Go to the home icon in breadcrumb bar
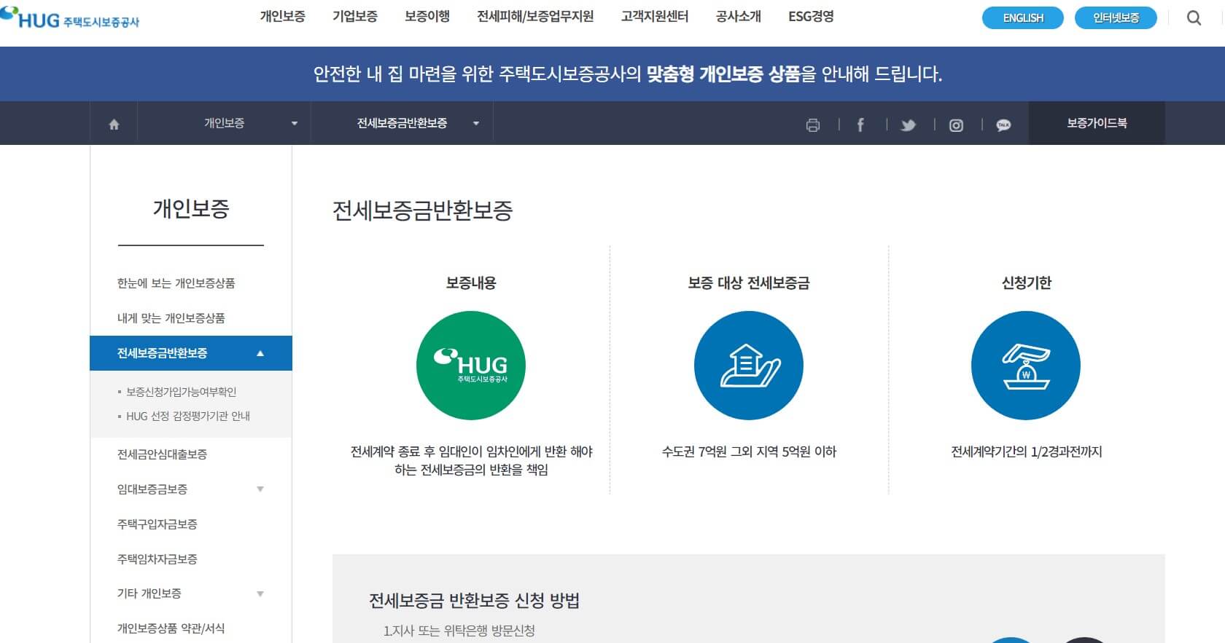Image resolution: width=1225 pixels, height=643 pixels. click(114, 124)
